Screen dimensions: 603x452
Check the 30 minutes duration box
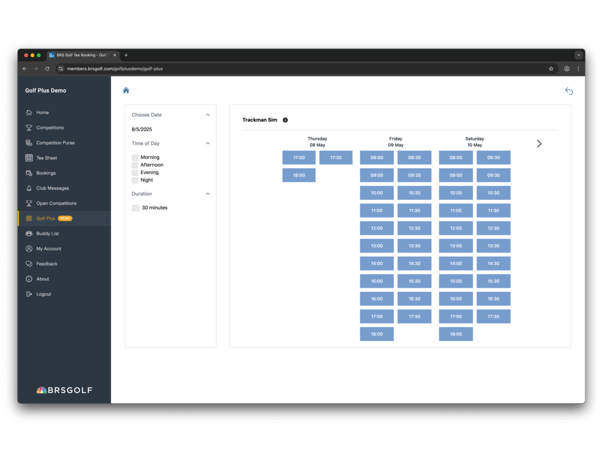(x=136, y=208)
